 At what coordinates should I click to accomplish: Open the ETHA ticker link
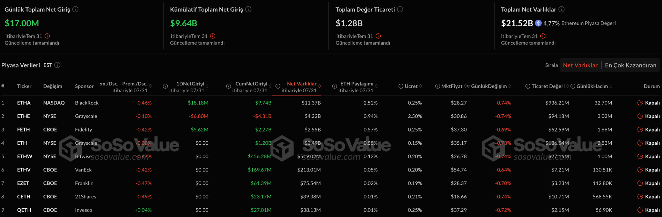[x=24, y=103]
